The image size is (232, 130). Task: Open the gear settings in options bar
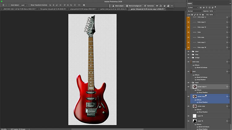click(x=84, y=5)
